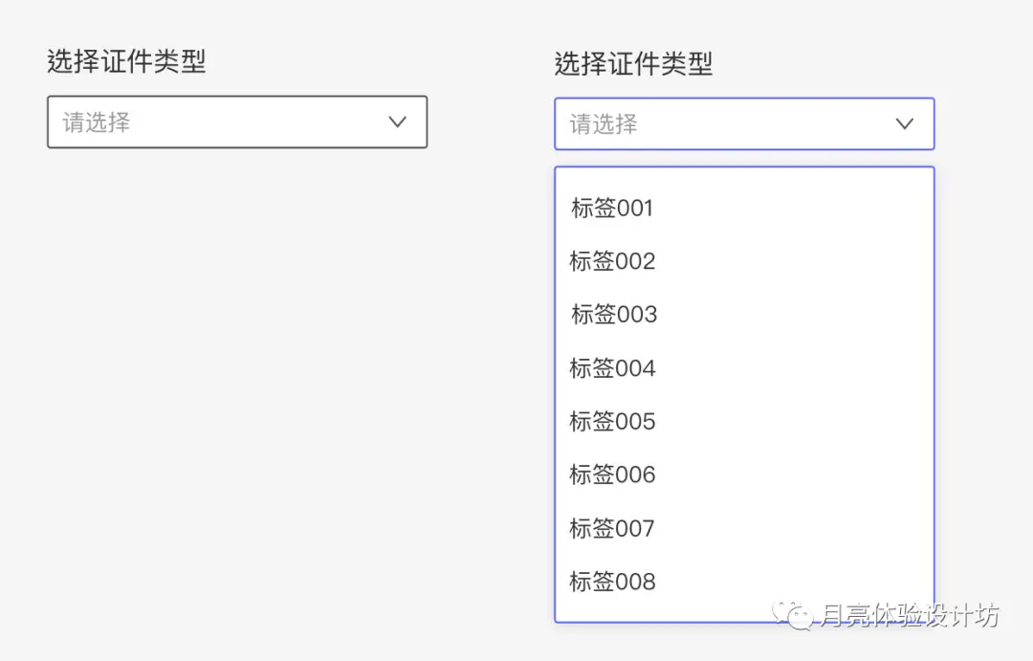Click the 选择证件类型 label above the blue-bordered dropdown
Viewport: 1033px width, 661px height.
tap(634, 64)
